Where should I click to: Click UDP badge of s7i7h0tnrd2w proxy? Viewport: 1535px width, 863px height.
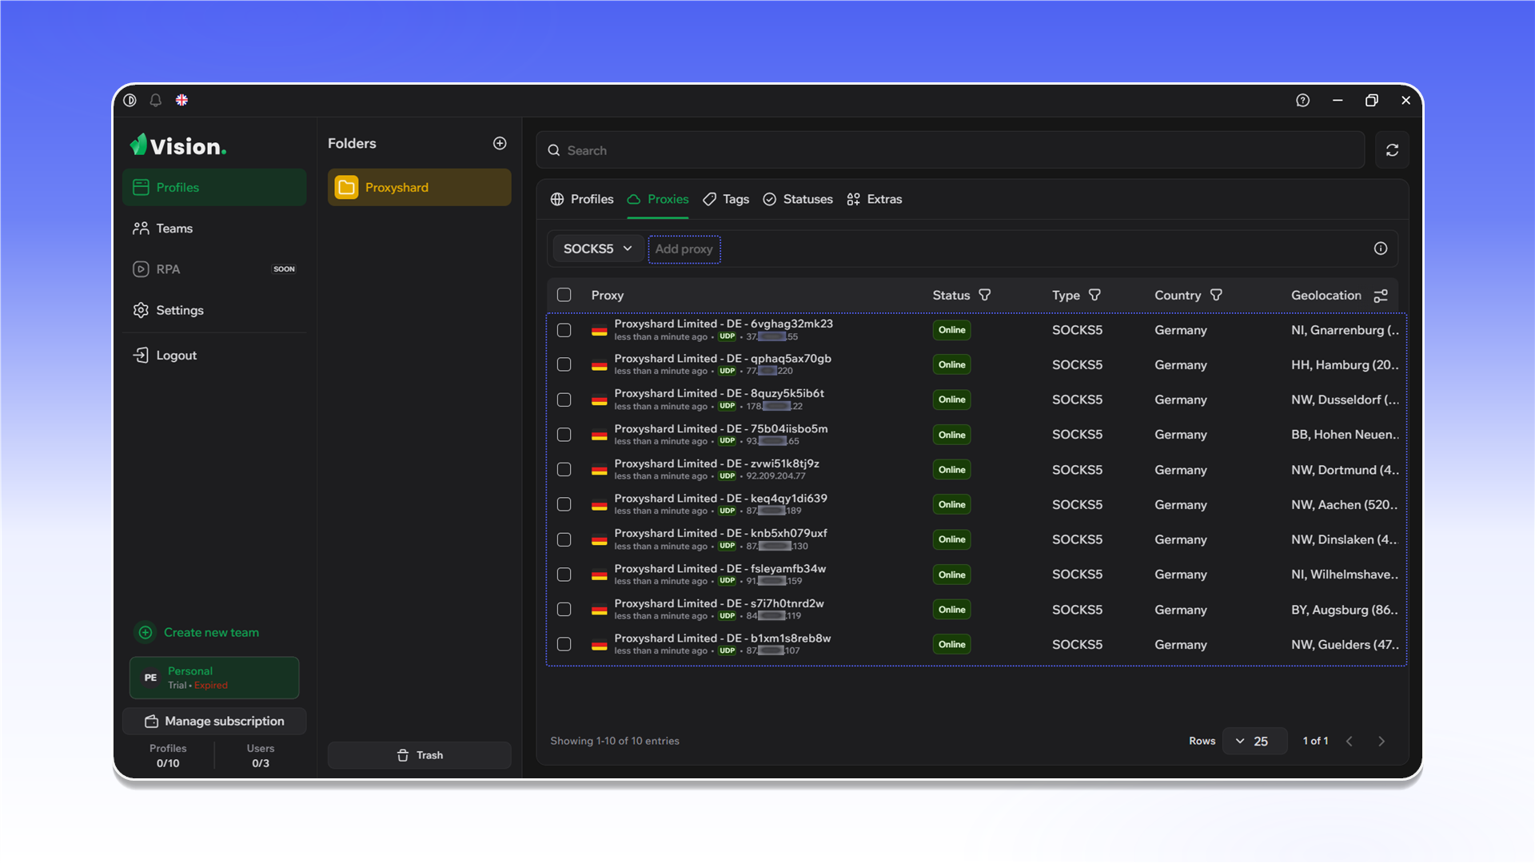[x=727, y=616]
